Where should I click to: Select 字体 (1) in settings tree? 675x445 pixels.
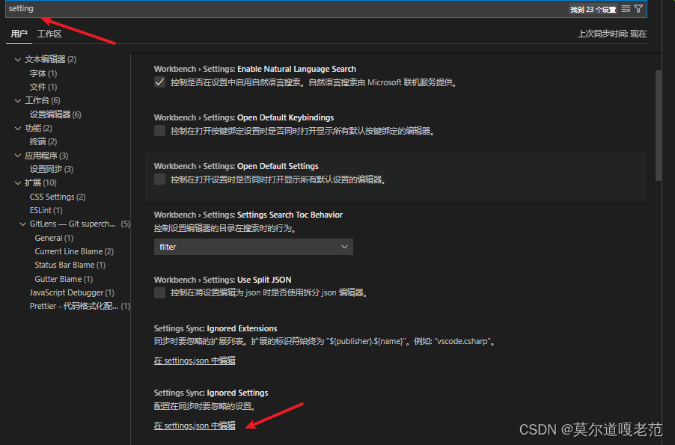[x=43, y=73]
